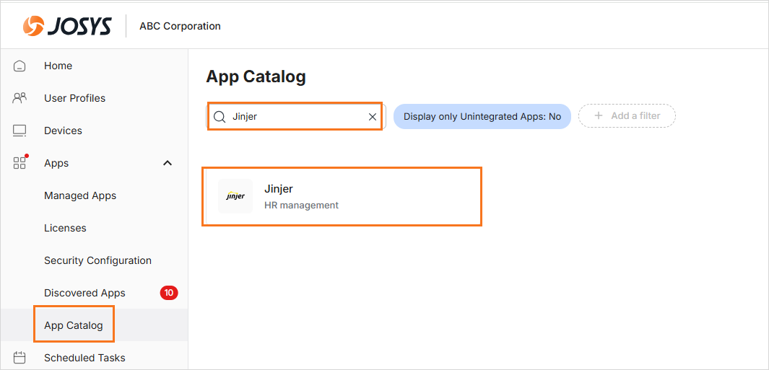Viewport: 769px width, 370px height.
Task: Open the Jinjer app card
Action: [x=342, y=196]
